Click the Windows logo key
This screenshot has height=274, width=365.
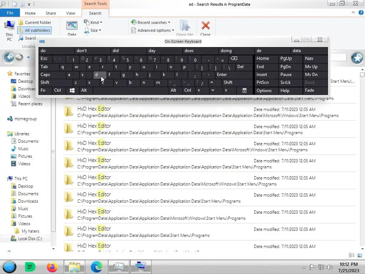[72, 90]
